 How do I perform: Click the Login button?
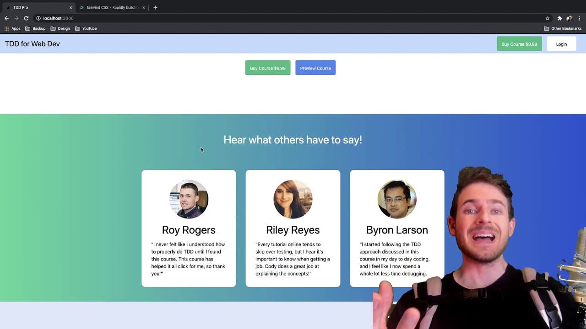(x=561, y=44)
